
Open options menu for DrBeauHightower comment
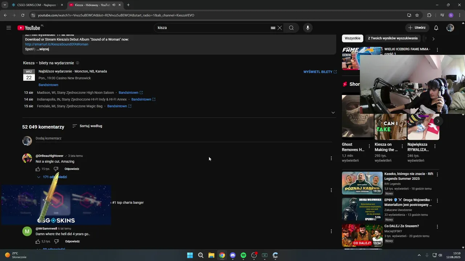331,158
